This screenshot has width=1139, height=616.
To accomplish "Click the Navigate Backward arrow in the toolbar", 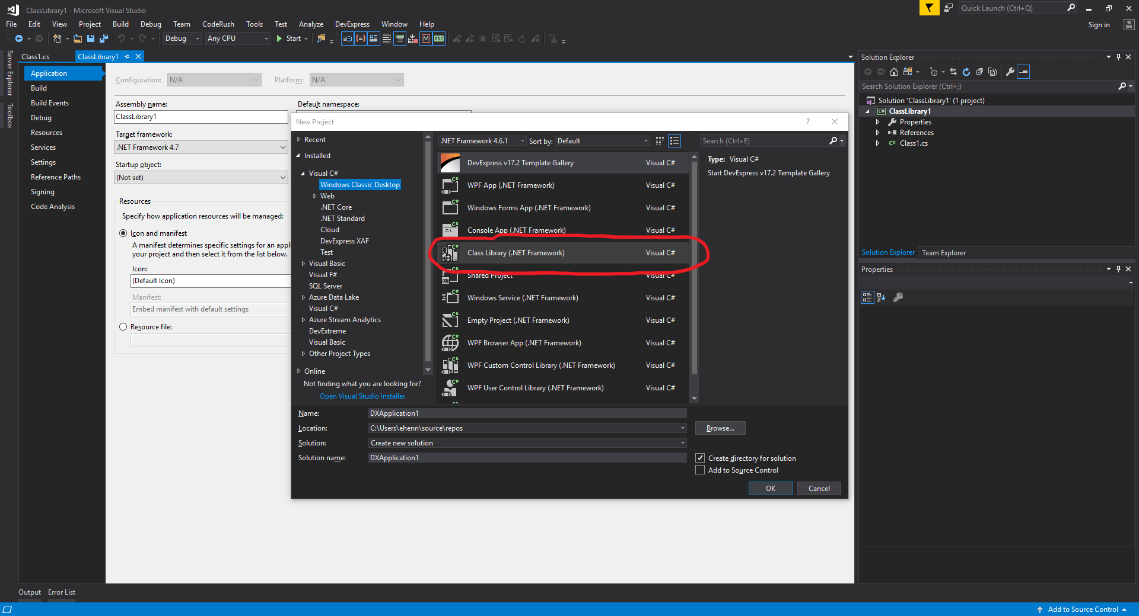I will pos(19,38).
